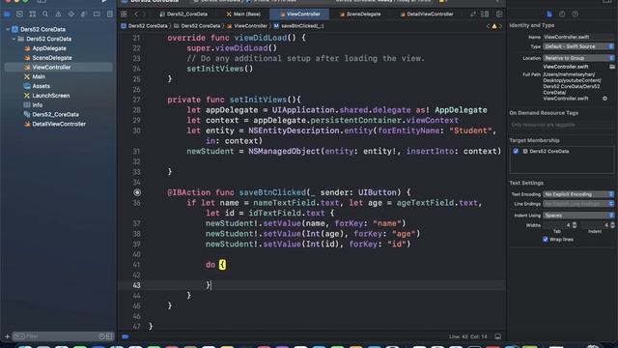The image size is (618, 348).
Task: Open the Type dropdown Default - Swift Source
Action: (x=578, y=46)
